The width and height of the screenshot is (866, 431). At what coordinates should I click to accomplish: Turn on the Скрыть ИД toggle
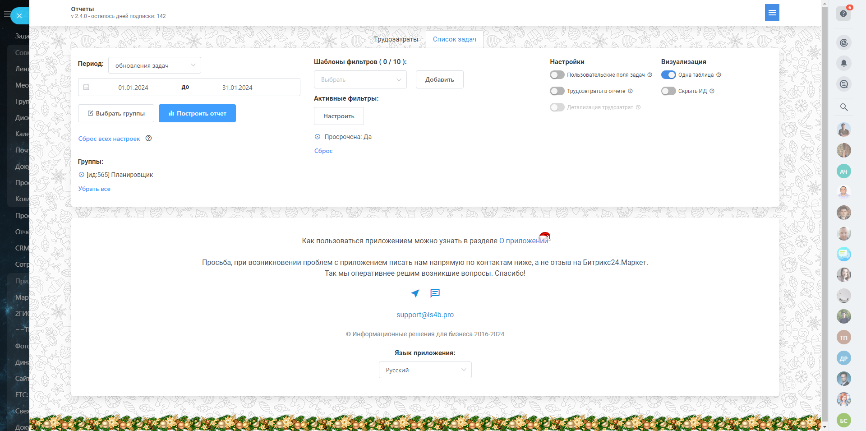tap(668, 91)
